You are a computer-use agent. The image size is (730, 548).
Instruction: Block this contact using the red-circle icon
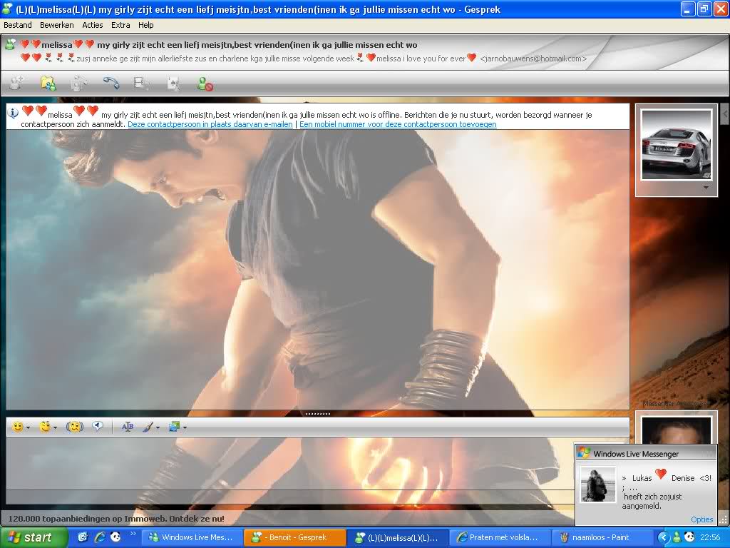[x=205, y=84]
